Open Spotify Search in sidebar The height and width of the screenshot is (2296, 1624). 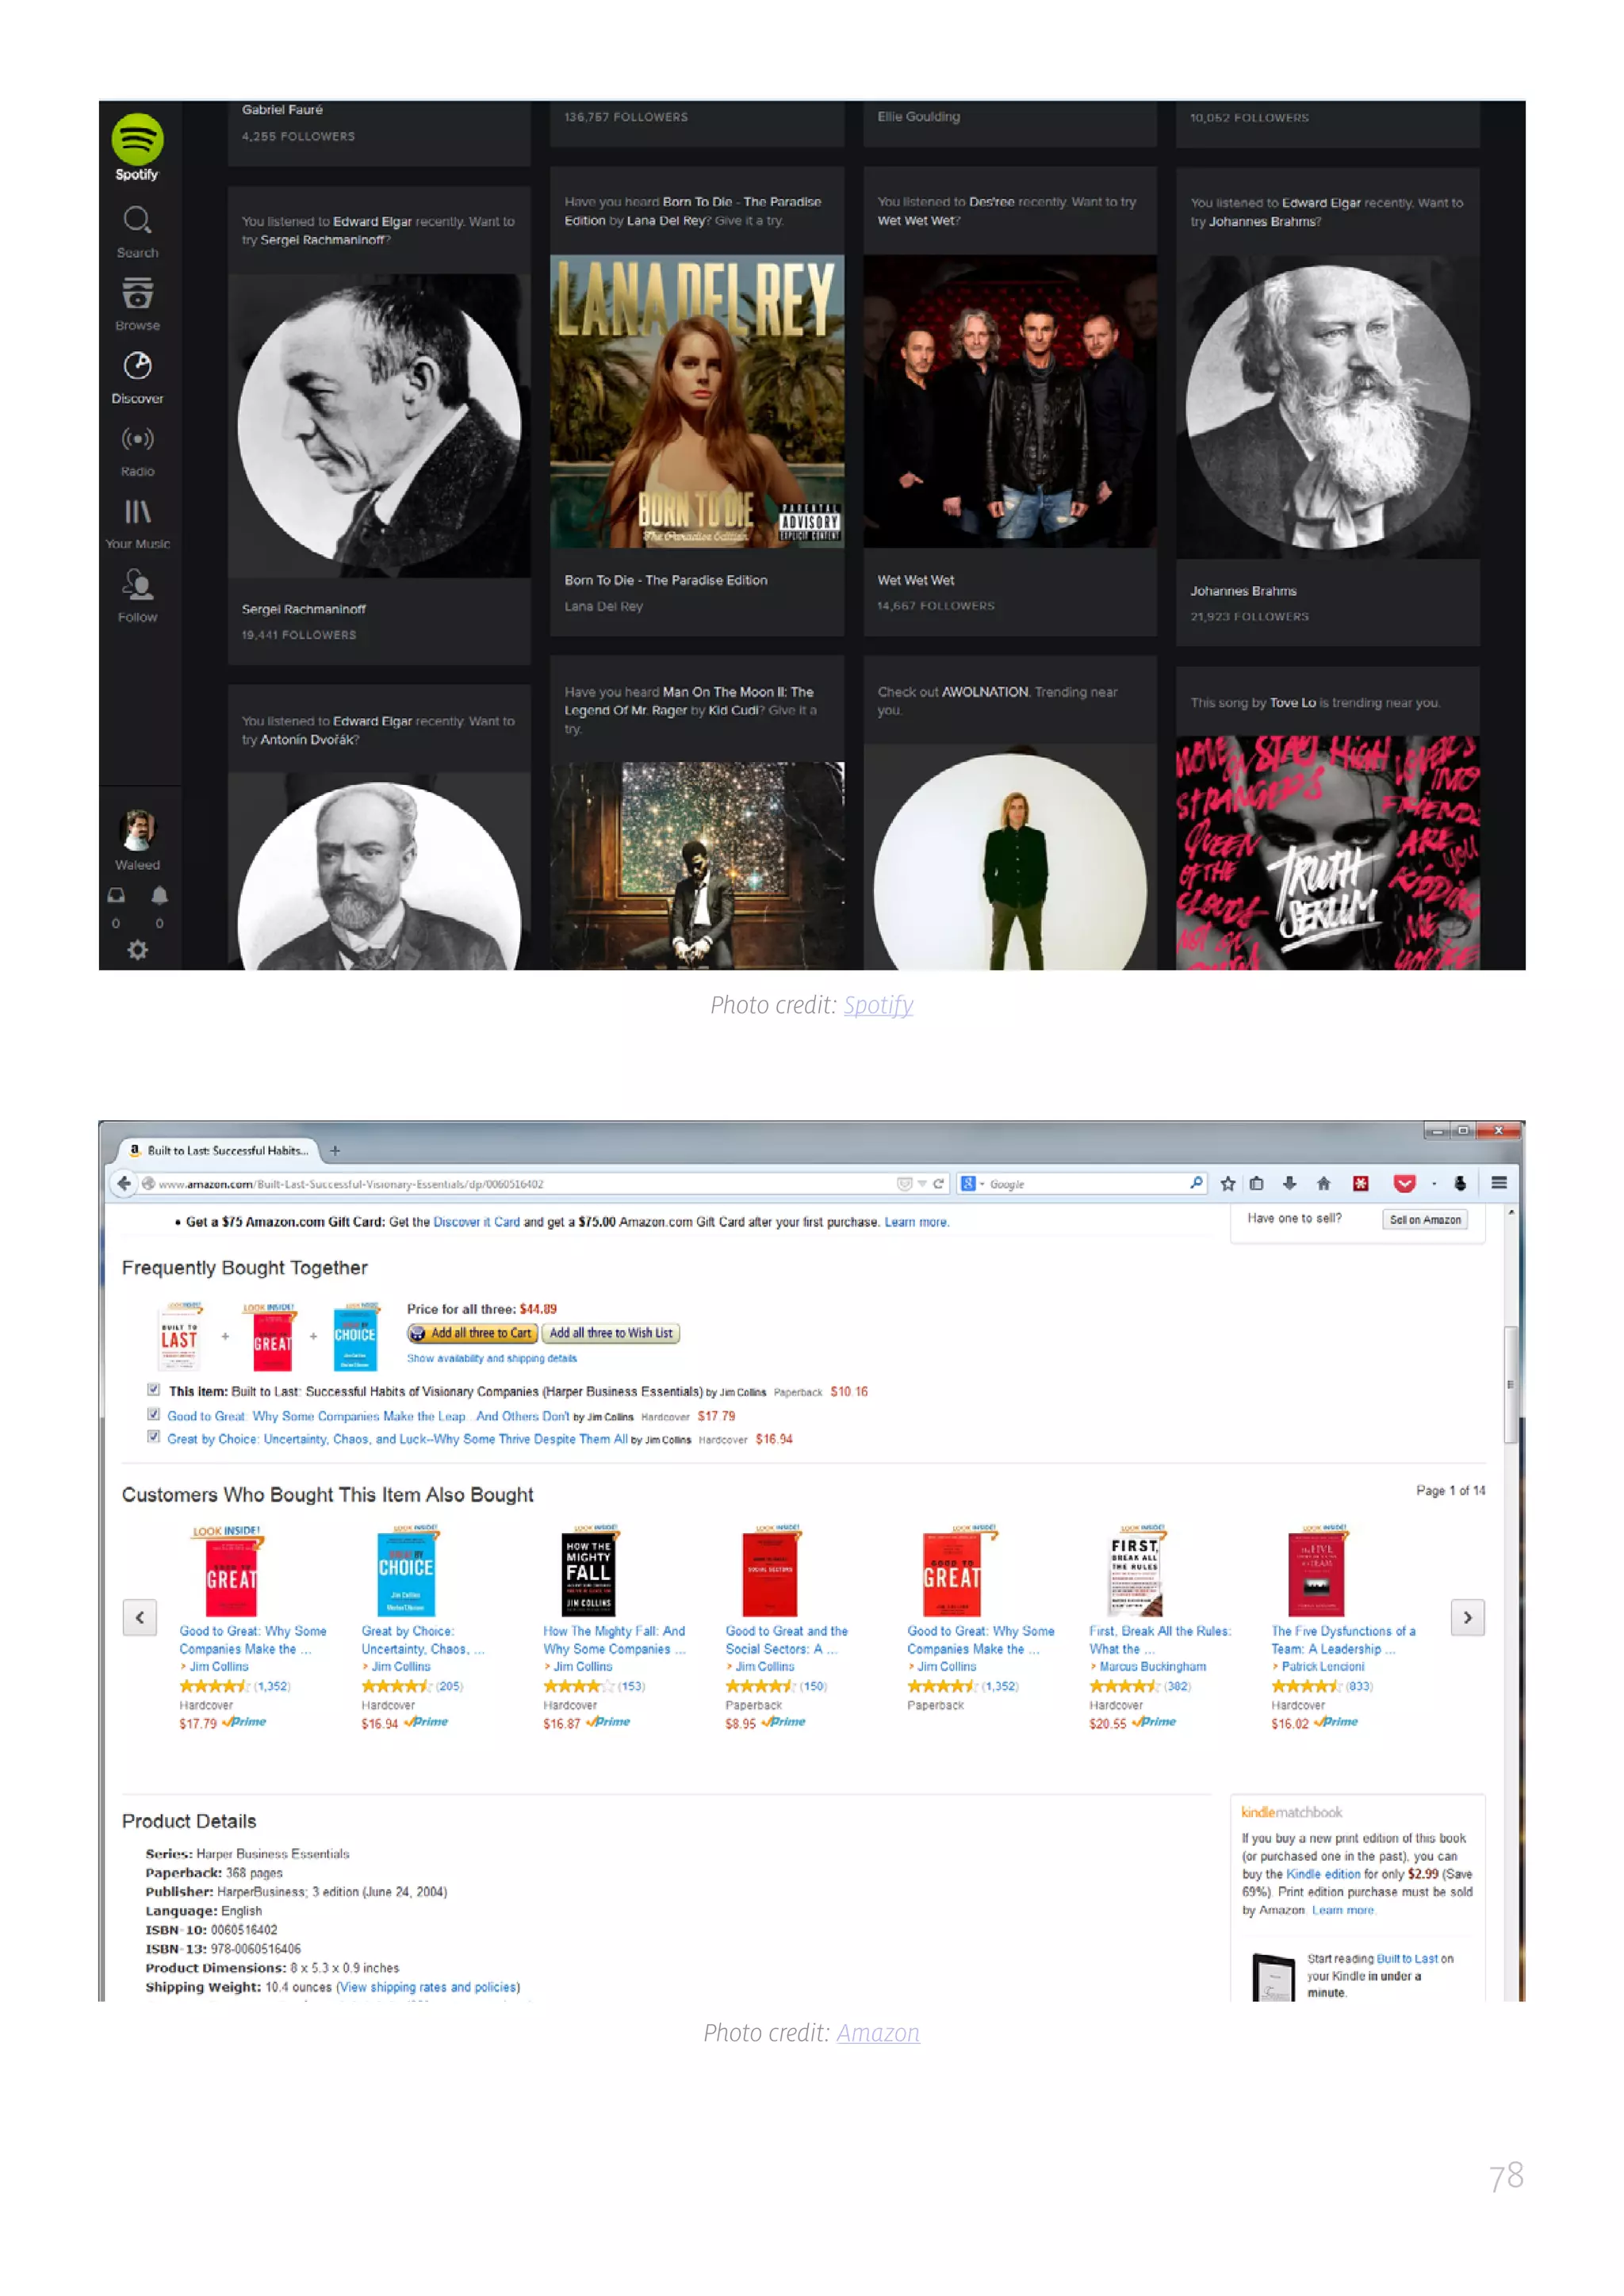tap(137, 221)
